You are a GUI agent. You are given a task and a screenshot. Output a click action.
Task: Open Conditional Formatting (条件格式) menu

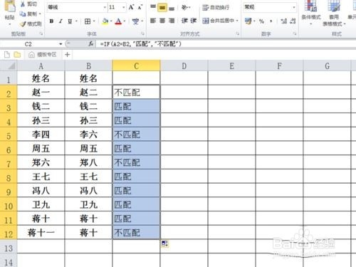pyautogui.click(x=311, y=12)
